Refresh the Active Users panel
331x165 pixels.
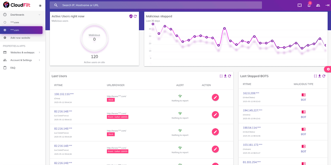[x=135, y=16]
